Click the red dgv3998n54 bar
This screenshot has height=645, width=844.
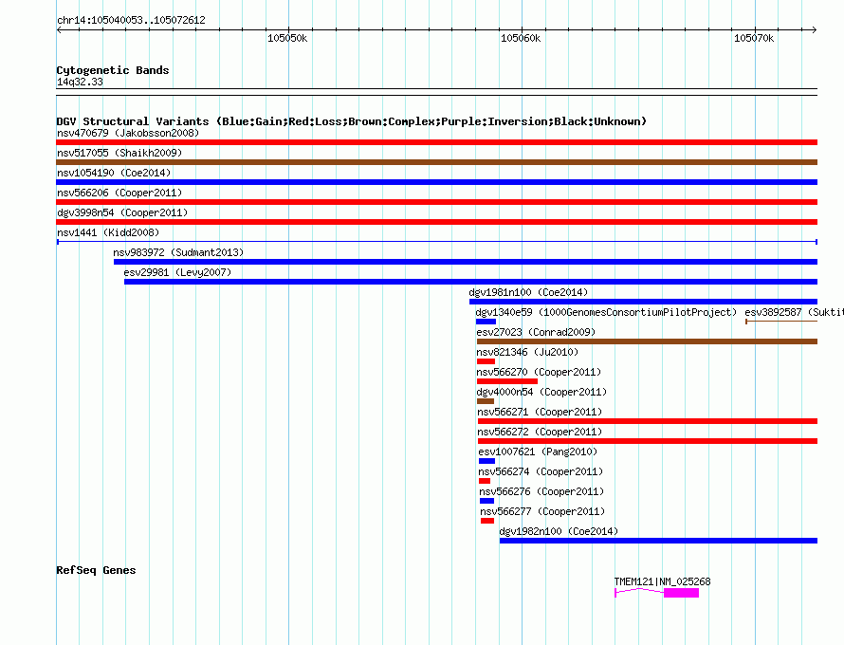click(x=436, y=222)
